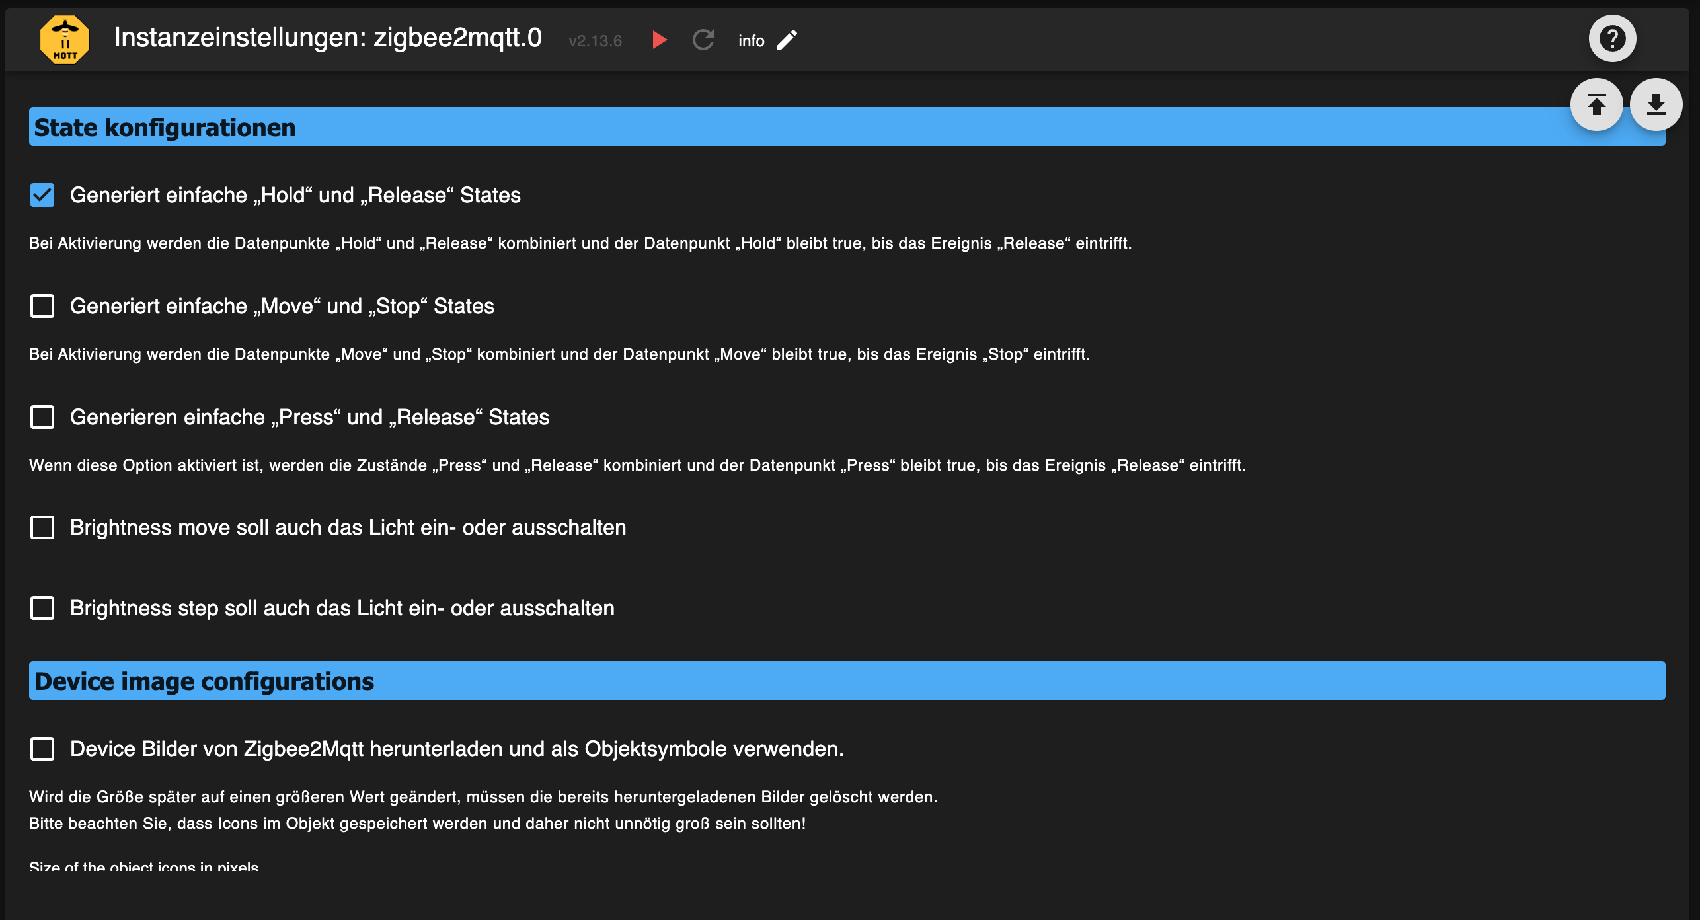Enable the simple Move and Stop states checkbox
The width and height of the screenshot is (1700, 920).
[42, 306]
